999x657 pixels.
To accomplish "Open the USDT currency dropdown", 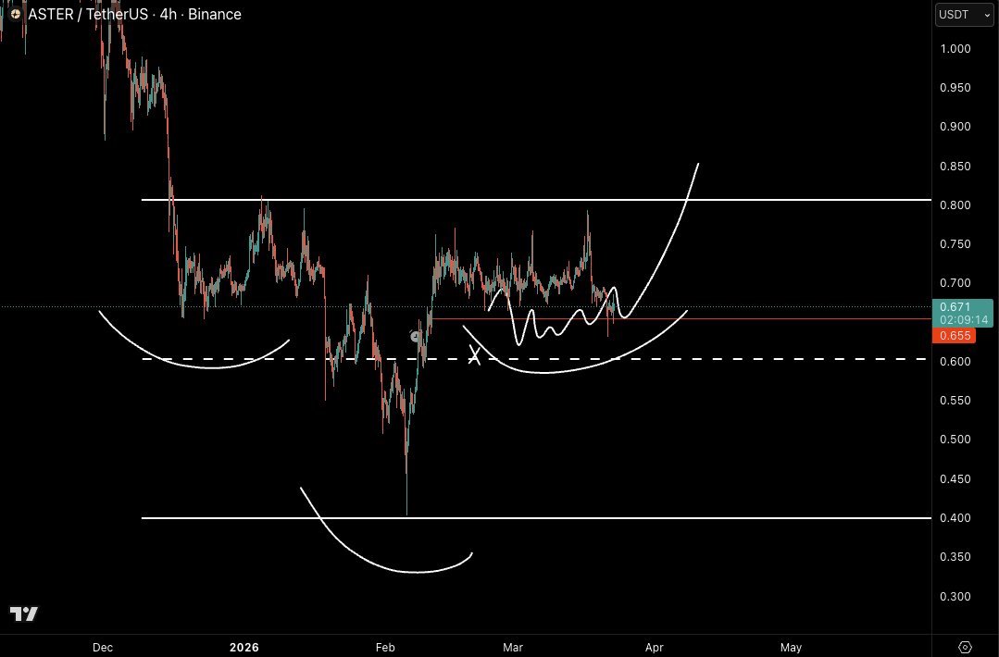I will (x=964, y=15).
